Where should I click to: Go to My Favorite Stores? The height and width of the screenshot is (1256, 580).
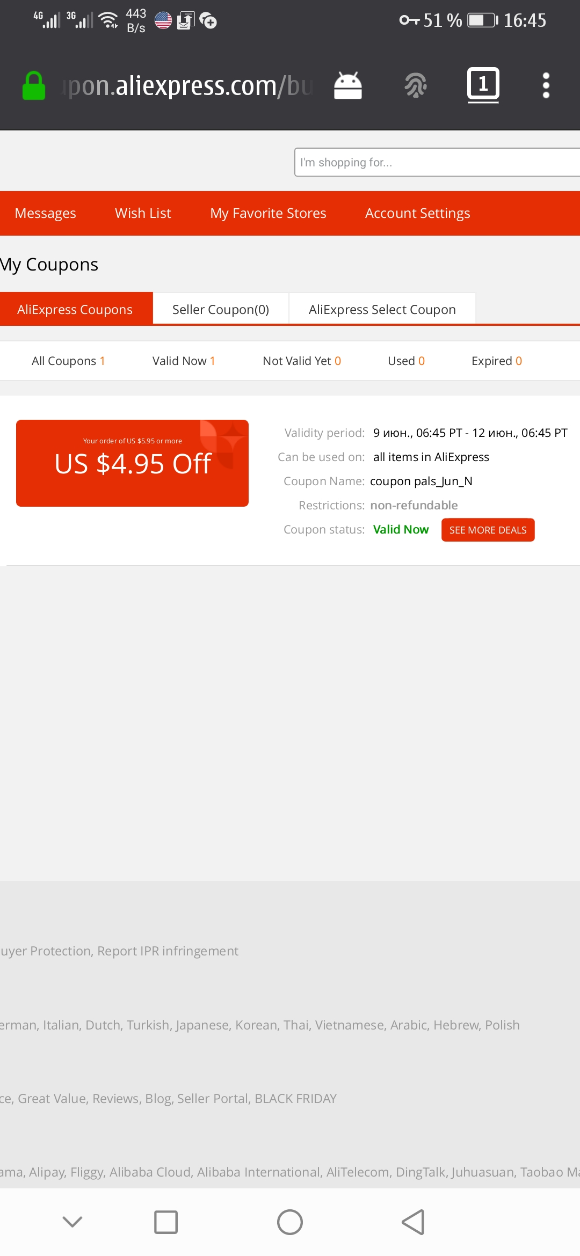pos(268,213)
